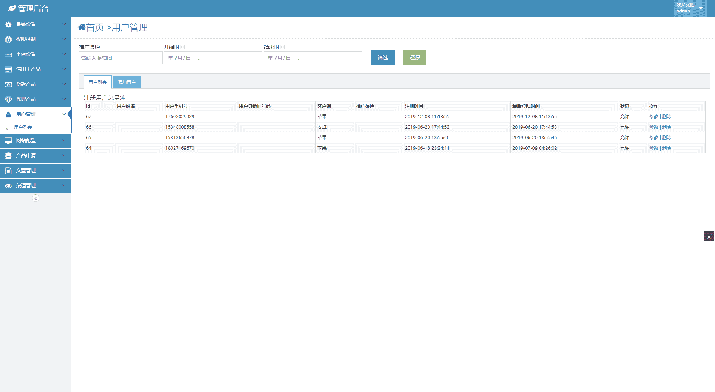The image size is (715, 392).
Task: Open the admin account dropdown
Action: pyautogui.click(x=700, y=8)
